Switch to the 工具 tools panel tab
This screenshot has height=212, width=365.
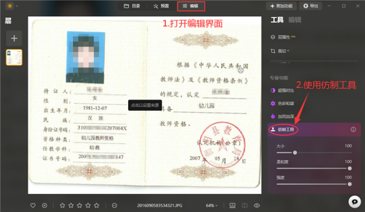pos(277,20)
